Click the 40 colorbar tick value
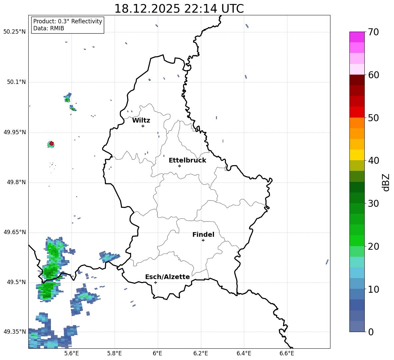The width and height of the screenshot is (394, 360). pyautogui.click(x=373, y=161)
